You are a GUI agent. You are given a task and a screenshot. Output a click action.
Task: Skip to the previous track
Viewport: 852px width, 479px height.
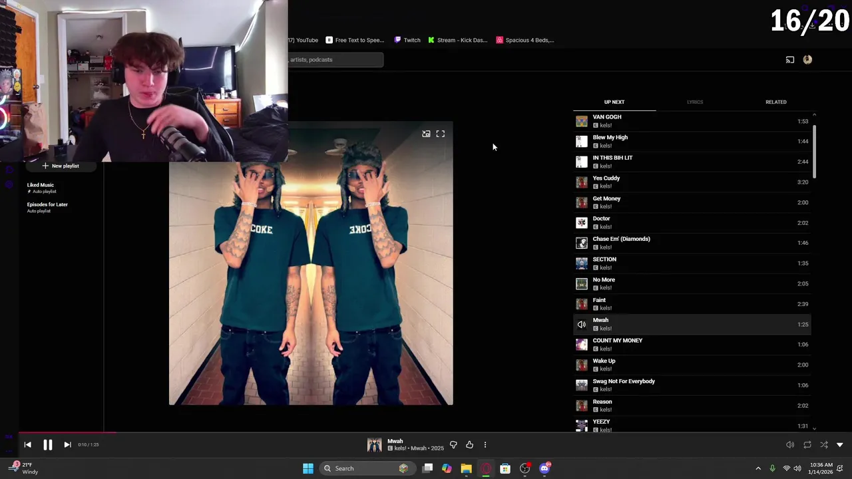click(x=27, y=444)
